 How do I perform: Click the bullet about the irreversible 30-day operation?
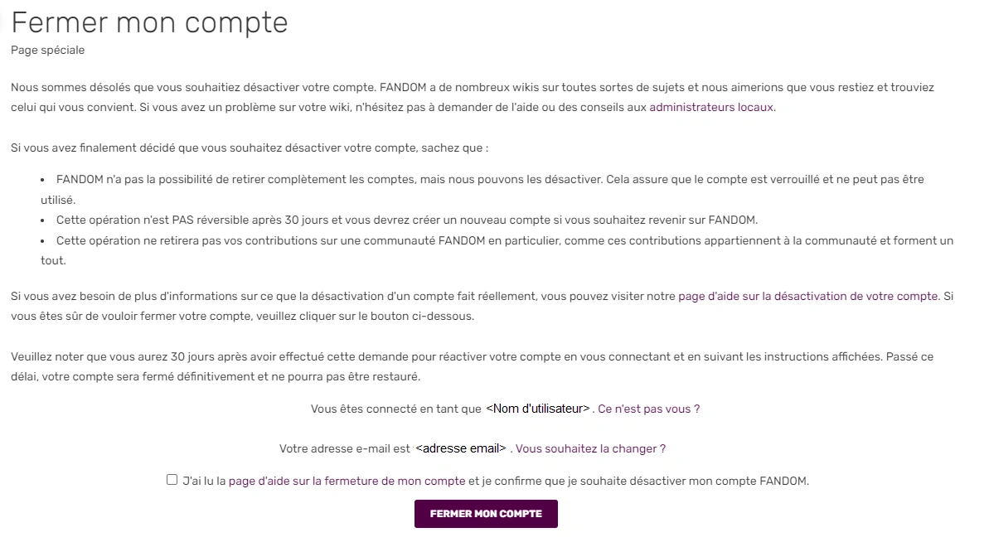(x=406, y=220)
